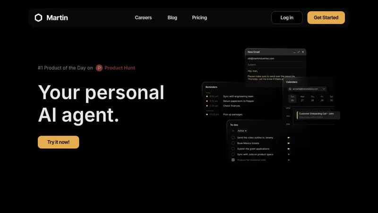Check 'Sync with Julia on product specs' checkbox
378x213 pixels.
pos(233,154)
